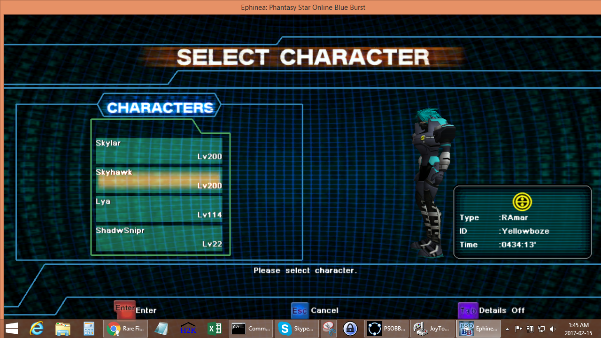The height and width of the screenshot is (338, 601).
Task: Click the yellow Section ID emblem
Action: (522, 202)
